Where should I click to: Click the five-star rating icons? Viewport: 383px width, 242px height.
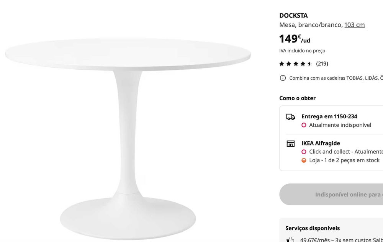coord(296,64)
